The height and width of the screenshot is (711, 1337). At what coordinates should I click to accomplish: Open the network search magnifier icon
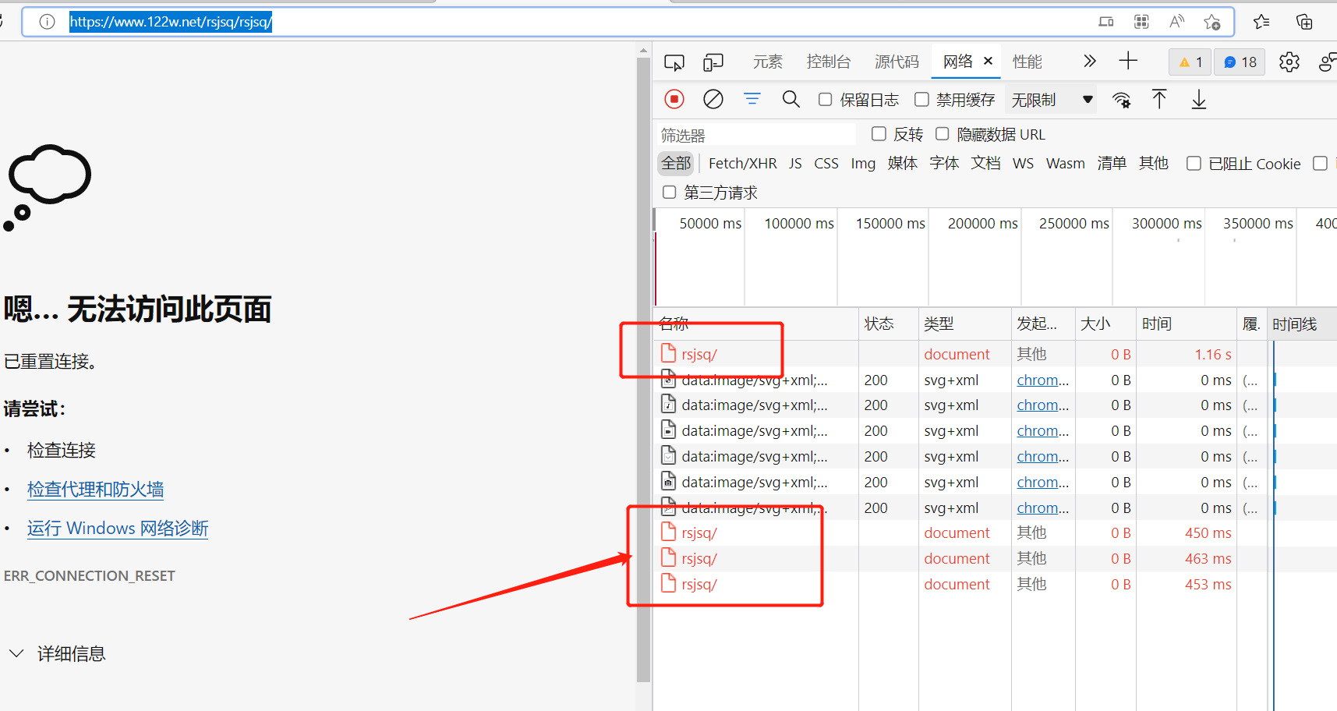tap(791, 99)
